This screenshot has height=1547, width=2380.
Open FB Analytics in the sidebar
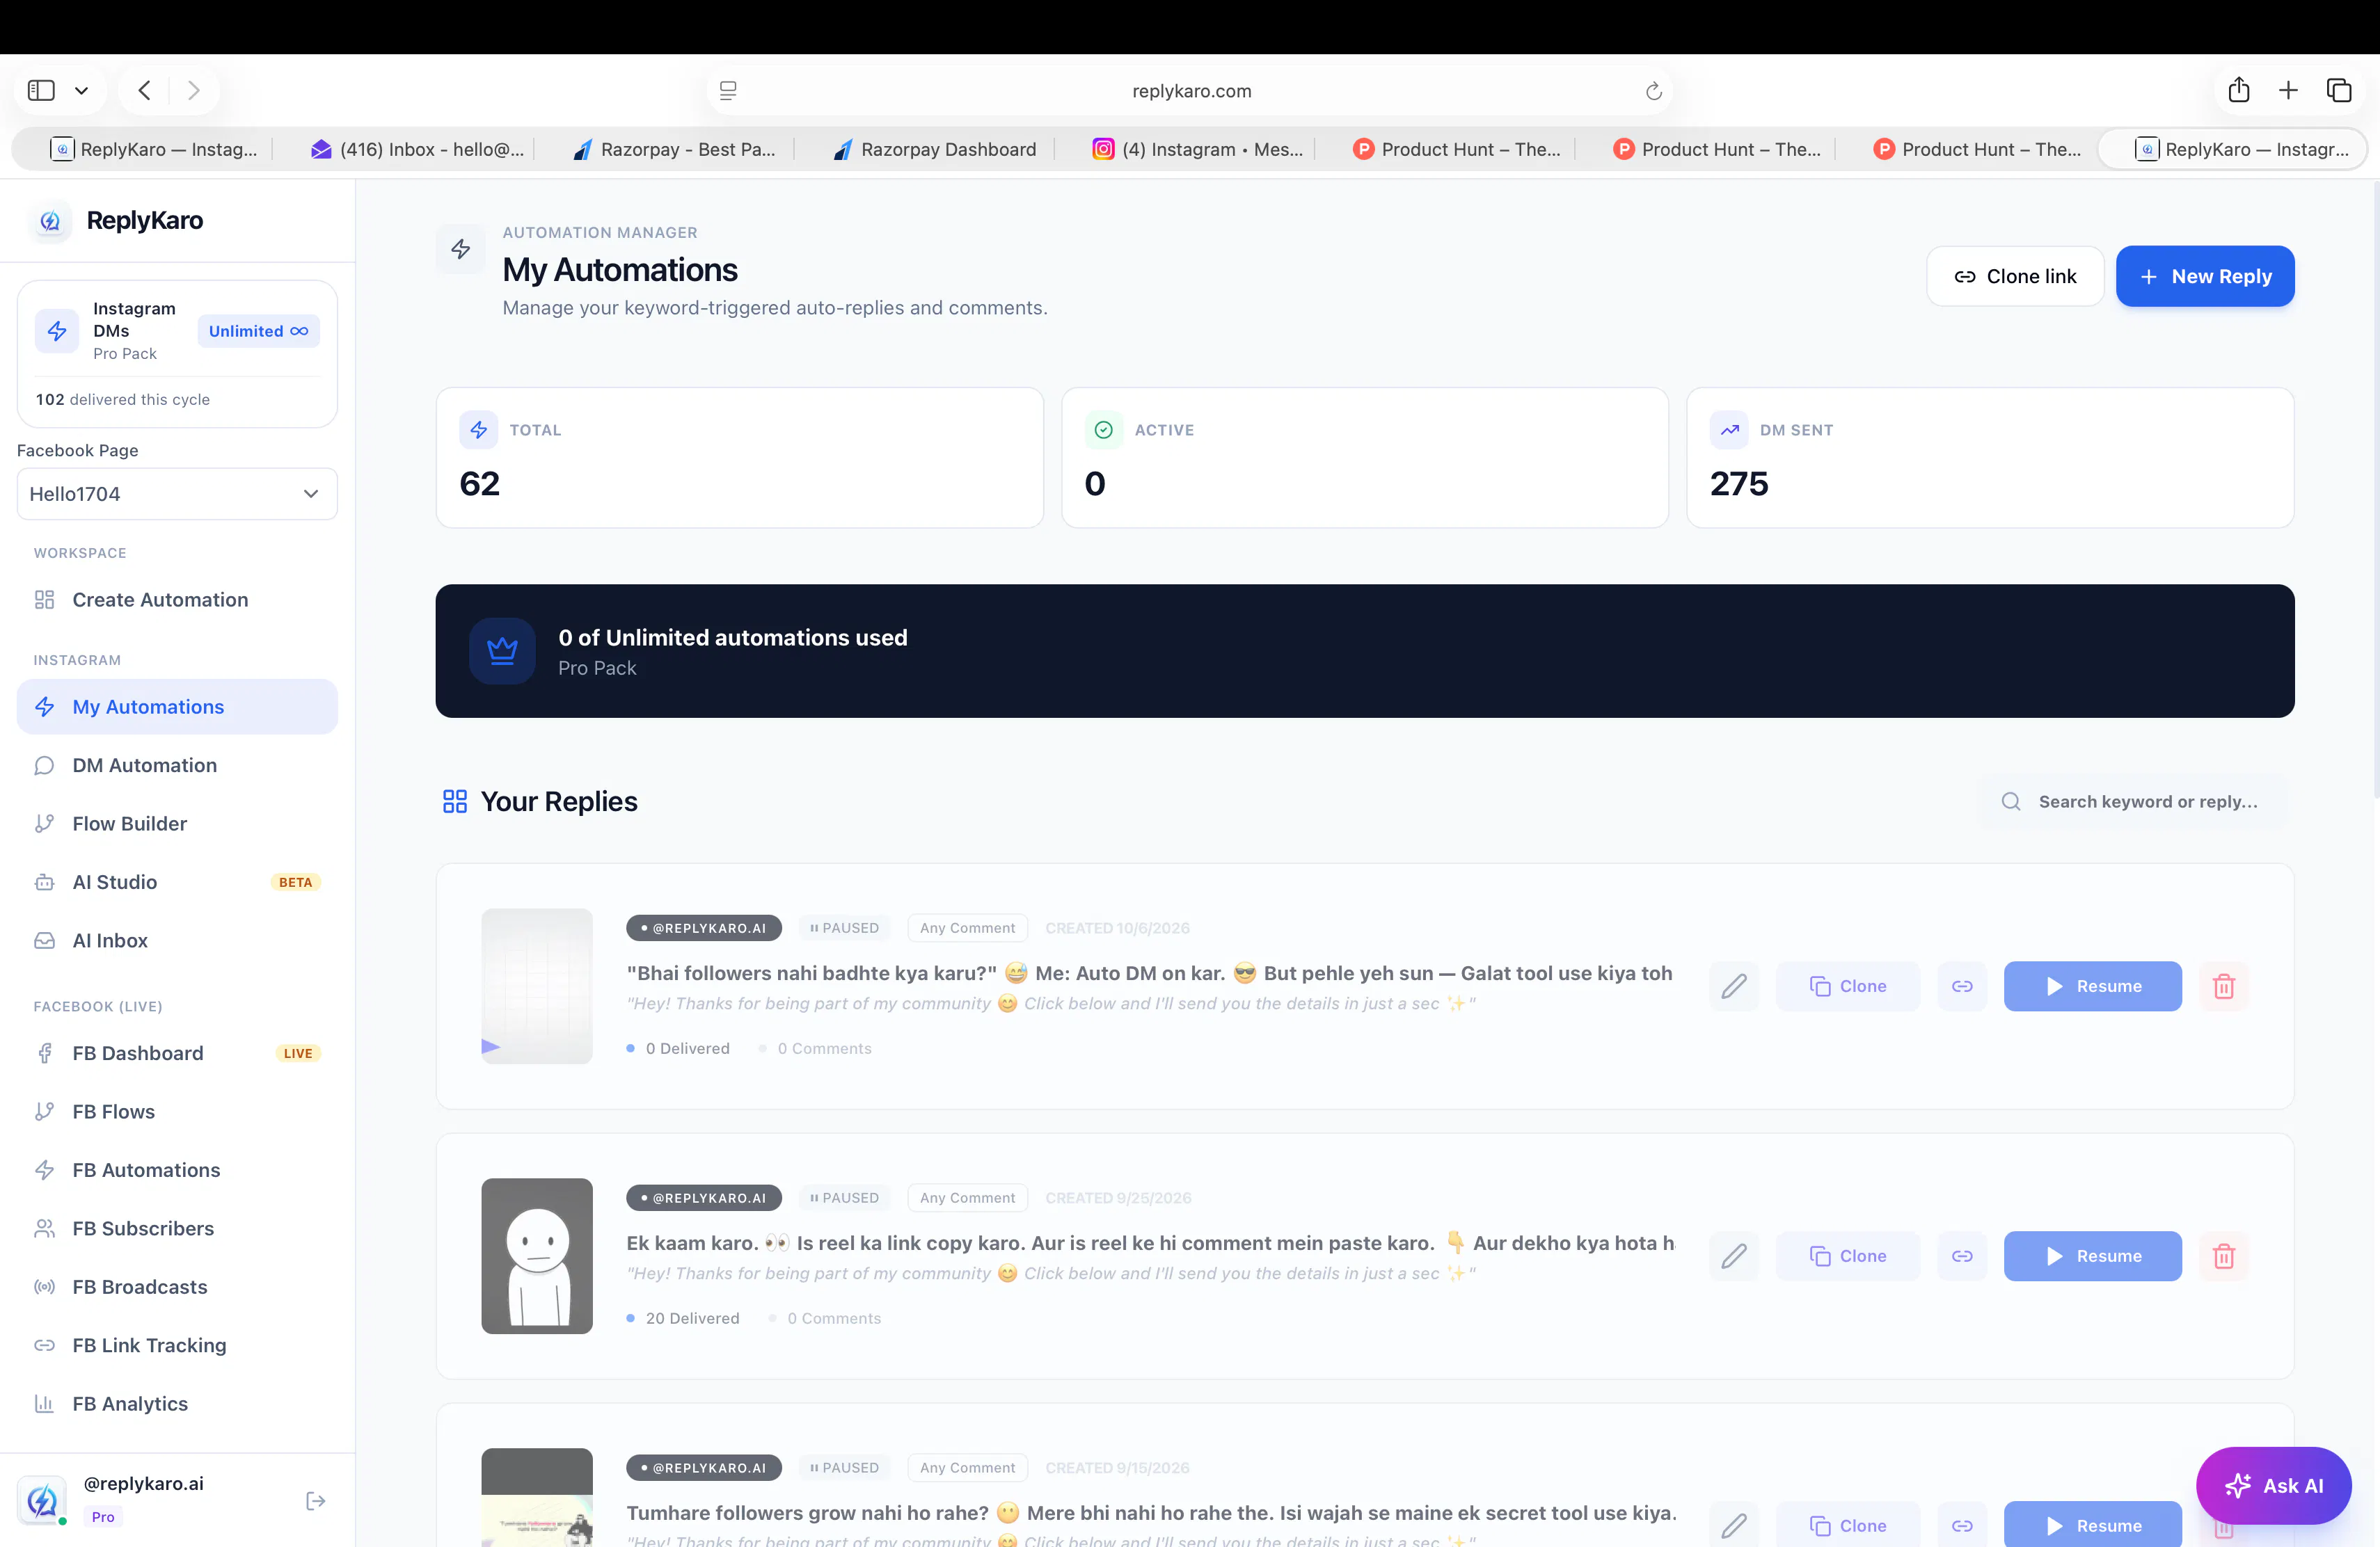click(177, 1404)
